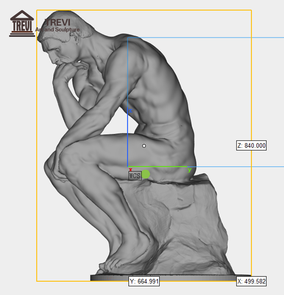Click the Y: 664.991 dimension field
The height and width of the screenshot is (295, 284).
tap(144, 281)
